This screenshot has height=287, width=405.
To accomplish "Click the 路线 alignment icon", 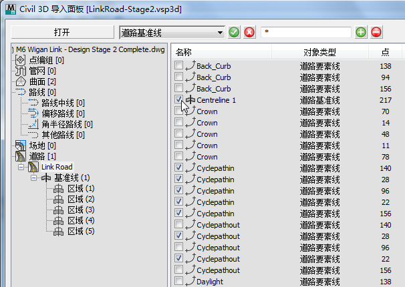I will tap(21, 92).
